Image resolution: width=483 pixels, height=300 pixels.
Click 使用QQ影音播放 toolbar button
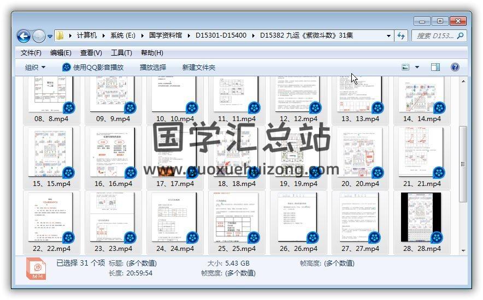click(x=93, y=67)
